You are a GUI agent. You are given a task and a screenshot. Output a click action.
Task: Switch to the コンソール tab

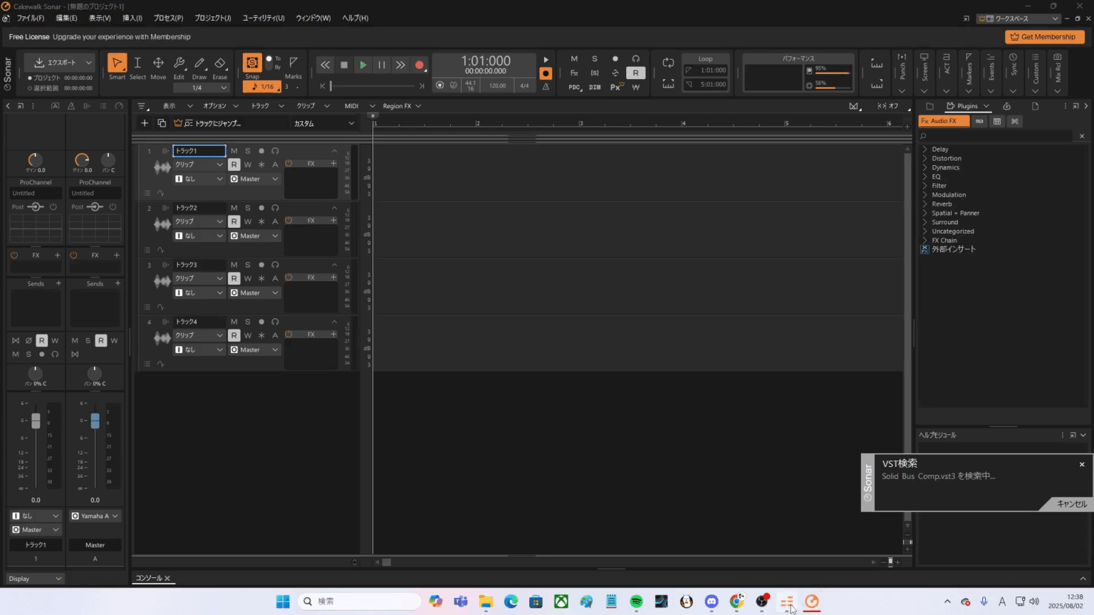tap(150, 578)
